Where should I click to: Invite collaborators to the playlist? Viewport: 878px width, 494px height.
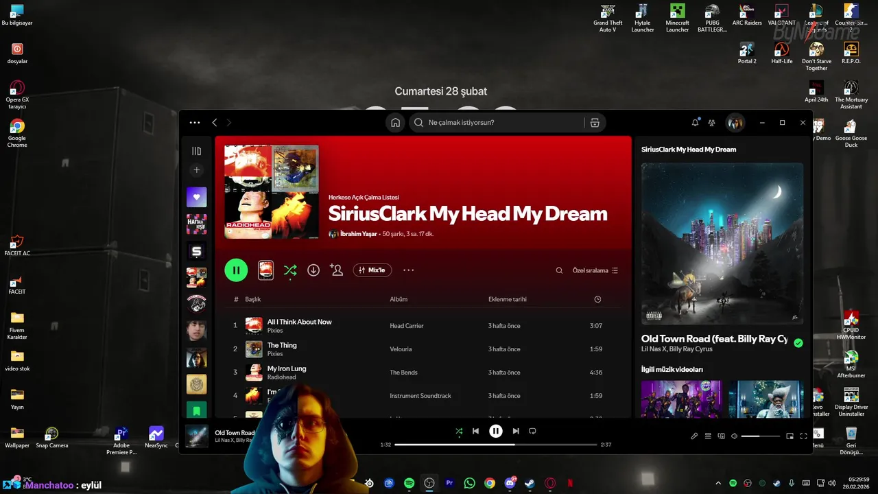[x=336, y=270]
